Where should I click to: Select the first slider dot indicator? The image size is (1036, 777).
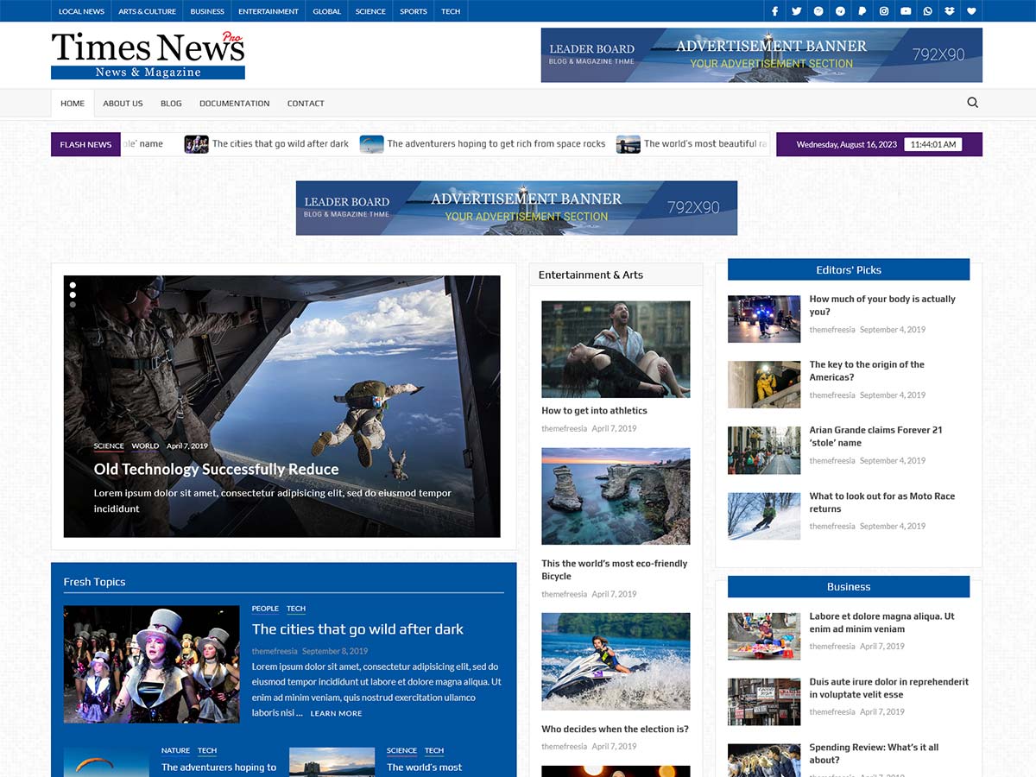point(73,285)
